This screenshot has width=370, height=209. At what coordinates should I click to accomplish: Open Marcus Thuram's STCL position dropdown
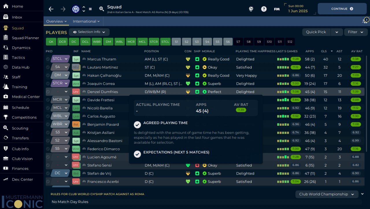coord(60,59)
